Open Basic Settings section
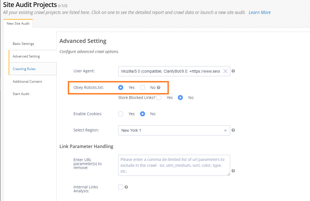Screen dimensions: 310x201 click(x=24, y=44)
